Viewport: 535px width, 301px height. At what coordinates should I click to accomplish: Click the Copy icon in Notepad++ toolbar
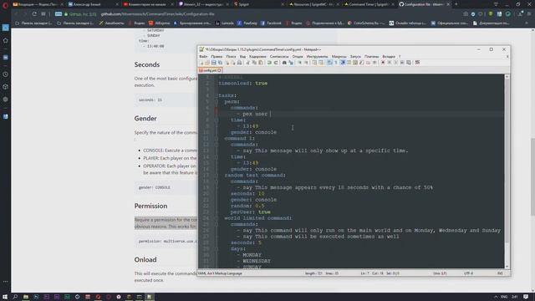click(254, 63)
